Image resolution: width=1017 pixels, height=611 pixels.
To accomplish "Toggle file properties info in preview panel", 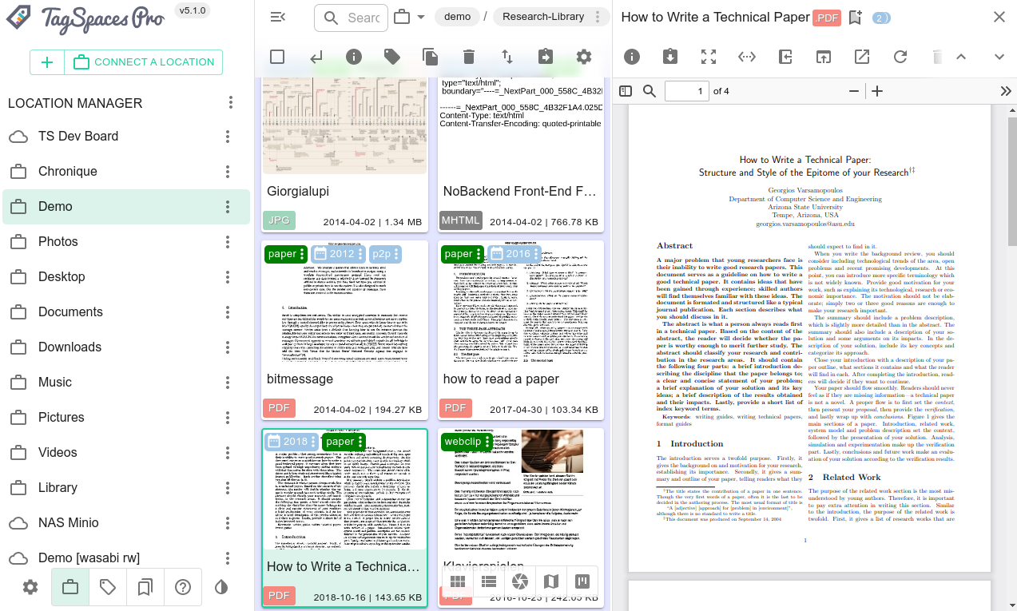I will click(x=632, y=57).
